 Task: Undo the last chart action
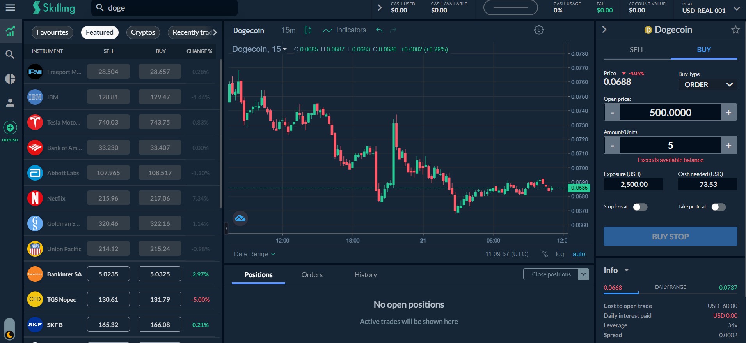point(379,30)
